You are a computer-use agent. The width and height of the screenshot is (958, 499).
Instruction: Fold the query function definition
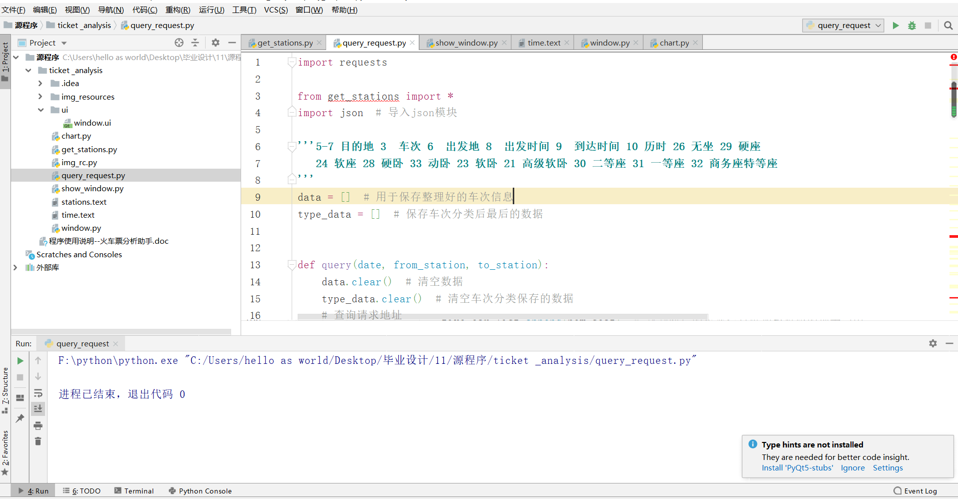(x=292, y=265)
